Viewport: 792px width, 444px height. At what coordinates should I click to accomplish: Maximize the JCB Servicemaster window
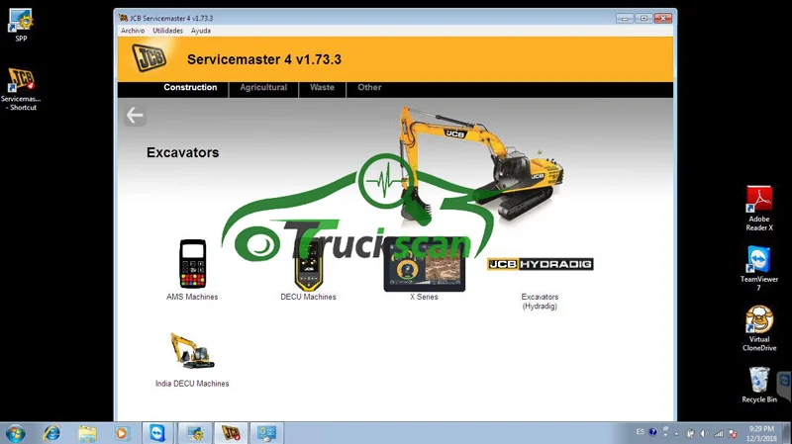pyautogui.click(x=643, y=18)
